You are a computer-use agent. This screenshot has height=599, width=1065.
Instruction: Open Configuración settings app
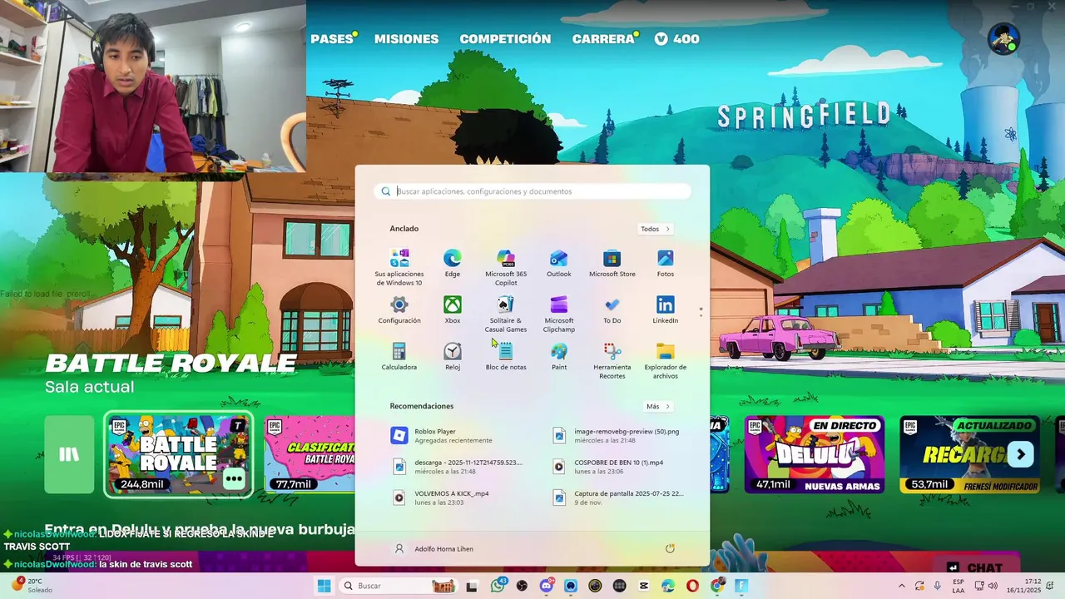(x=399, y=309)
